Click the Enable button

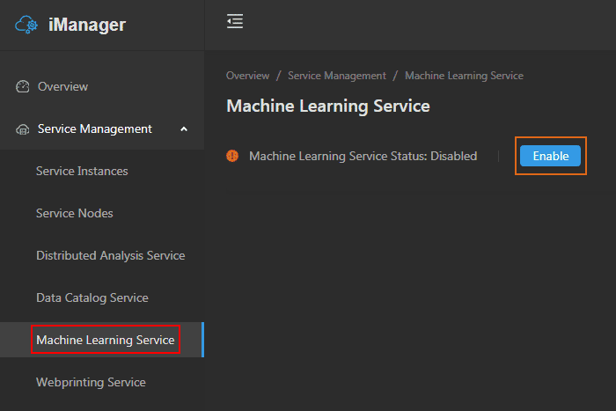[550, 156]
